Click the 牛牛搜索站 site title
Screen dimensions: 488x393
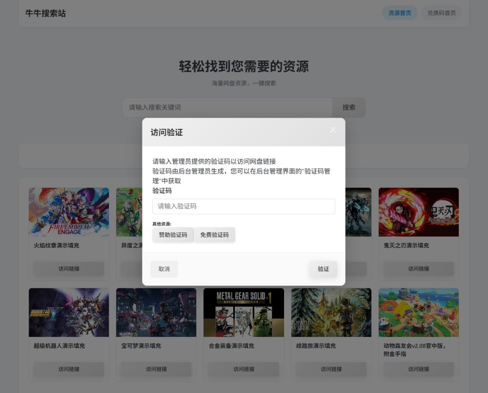[x=45, y=13]
